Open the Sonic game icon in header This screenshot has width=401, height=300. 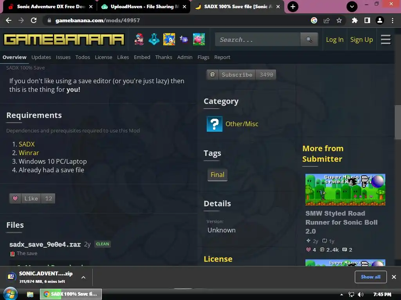coord(169,39)
